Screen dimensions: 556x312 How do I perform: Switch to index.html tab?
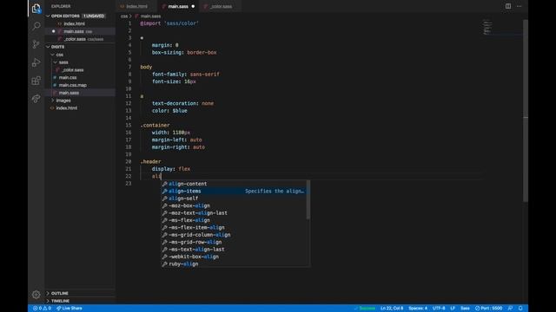pos(136,6)
